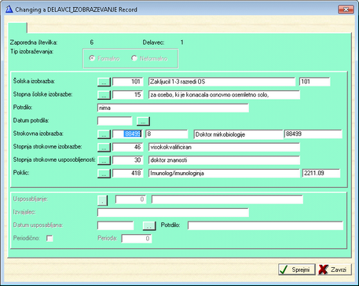Click the Usposabljanje description field
This screenshot has height=286, width=359.
[x=227, y=200]
